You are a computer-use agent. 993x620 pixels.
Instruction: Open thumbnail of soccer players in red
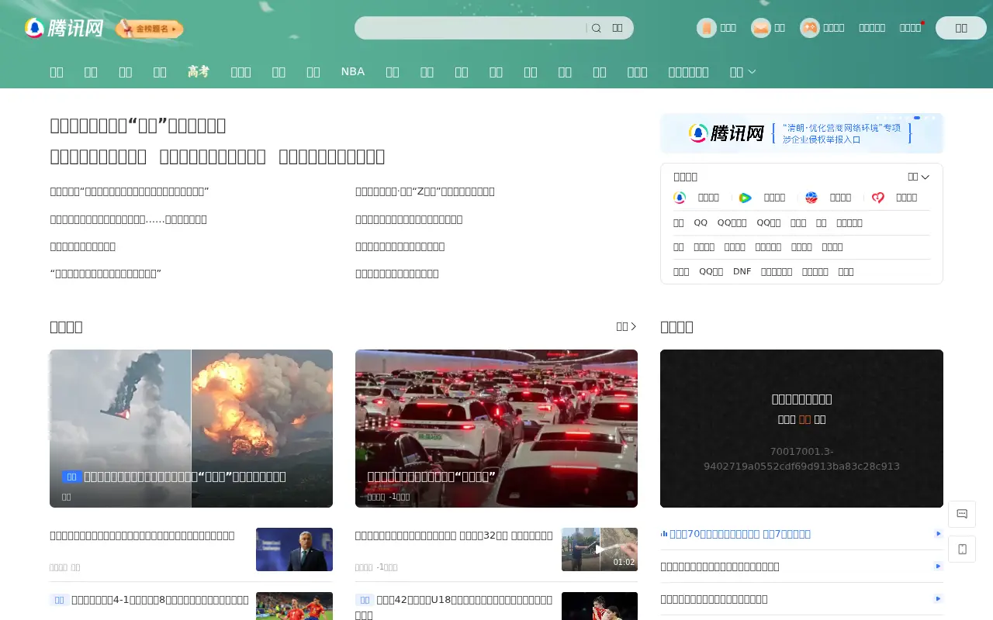[294, 606]
